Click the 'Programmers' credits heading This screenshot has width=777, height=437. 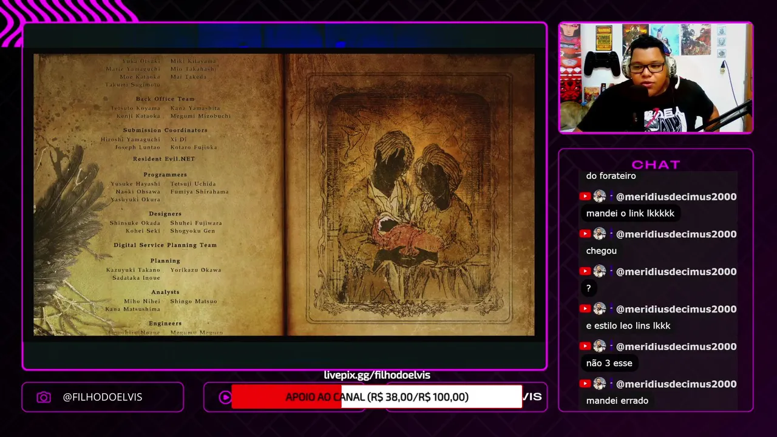165,175
